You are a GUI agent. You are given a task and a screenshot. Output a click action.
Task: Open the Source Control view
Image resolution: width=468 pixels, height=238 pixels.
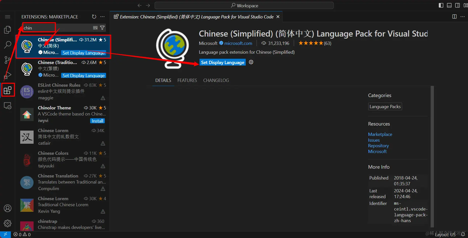8,60
